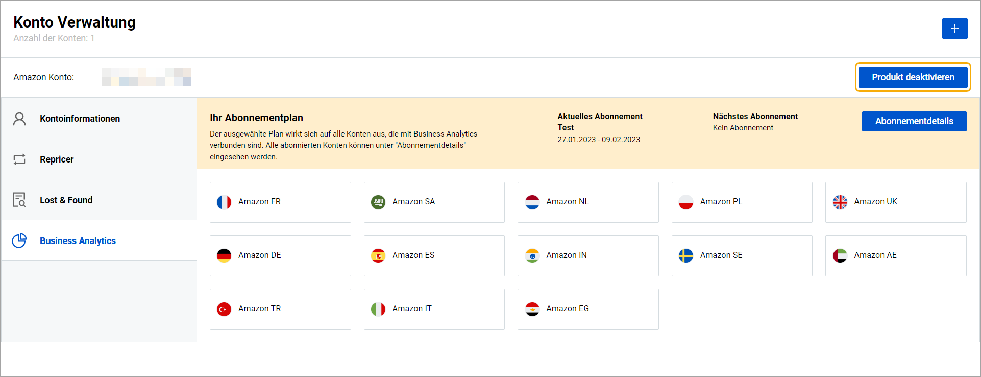
Task: Click the French flag icon
Action: click(224, 202)
